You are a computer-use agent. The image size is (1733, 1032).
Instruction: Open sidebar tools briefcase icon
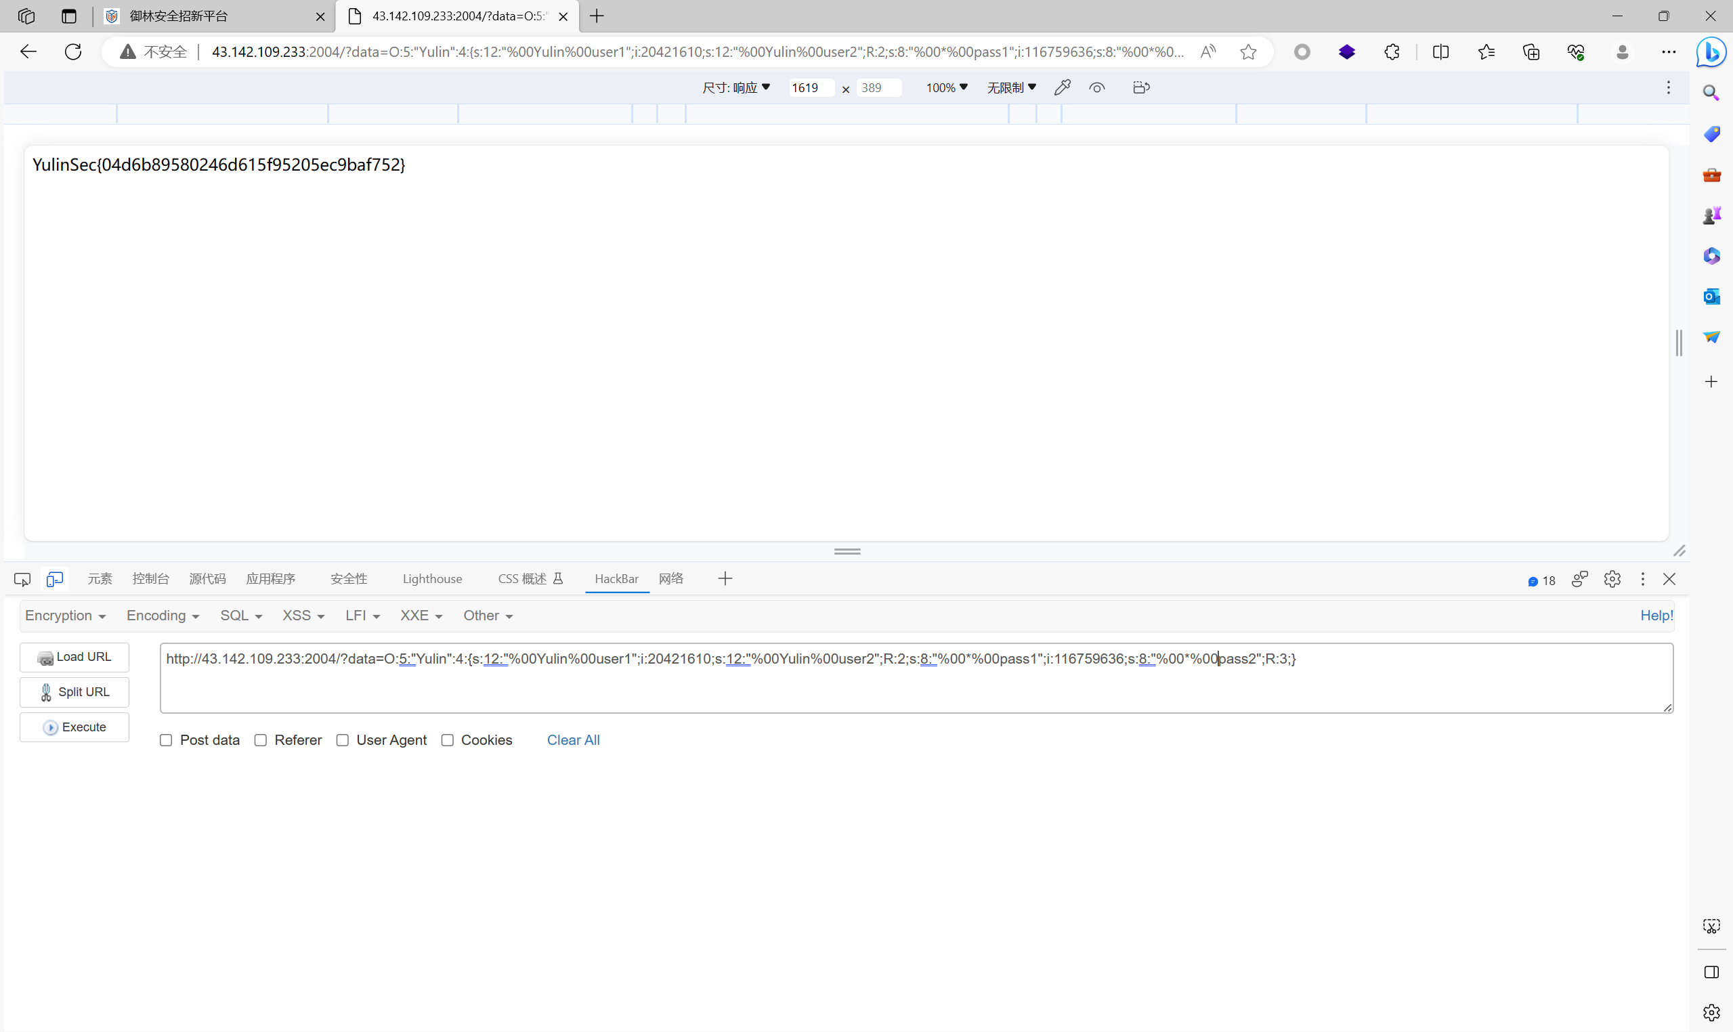tap(1711, 175)
